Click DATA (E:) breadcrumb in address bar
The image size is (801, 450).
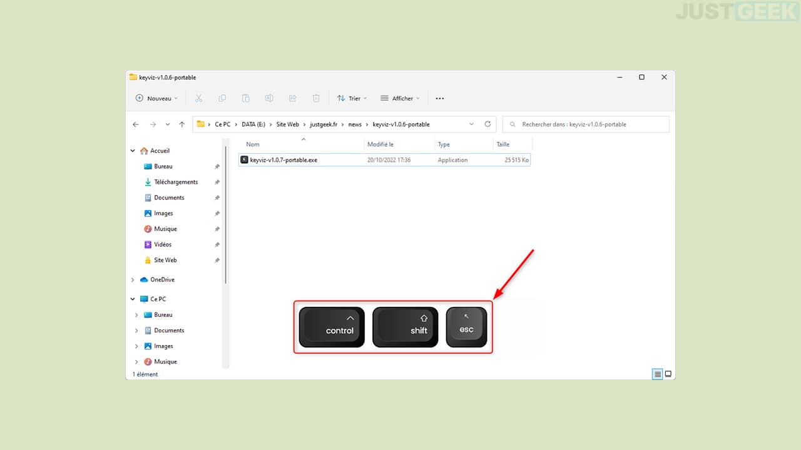[x=254, y=124]
